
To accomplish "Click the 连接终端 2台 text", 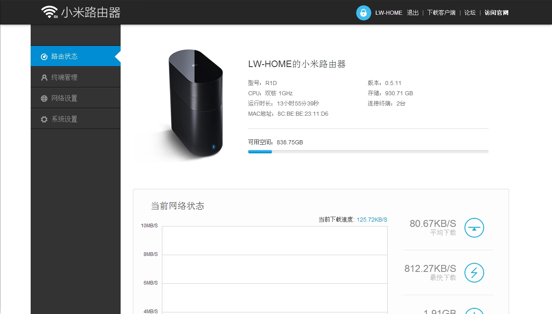I will pyautogui.click(x=386, y=103).
